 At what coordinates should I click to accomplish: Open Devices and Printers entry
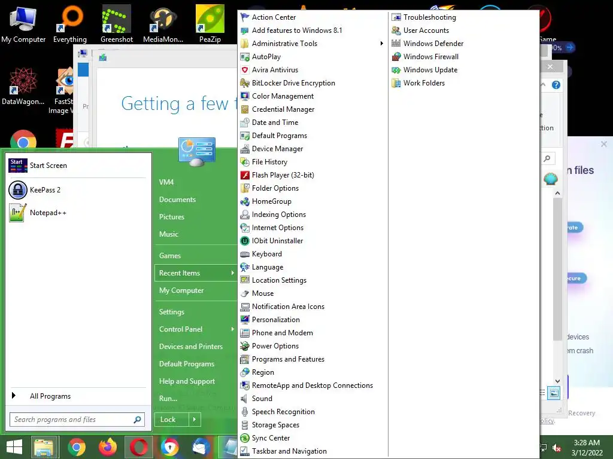(191, 347)
